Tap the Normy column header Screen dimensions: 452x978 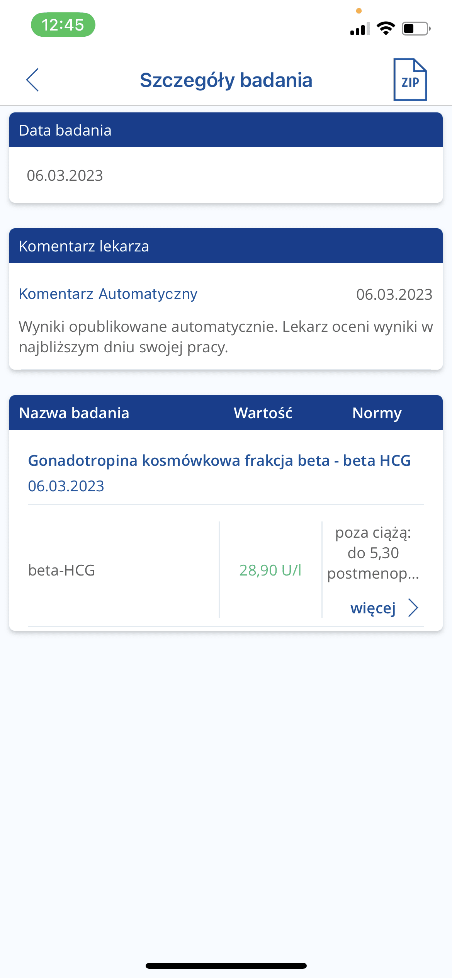pyautogui.click(x=377, y=413)
